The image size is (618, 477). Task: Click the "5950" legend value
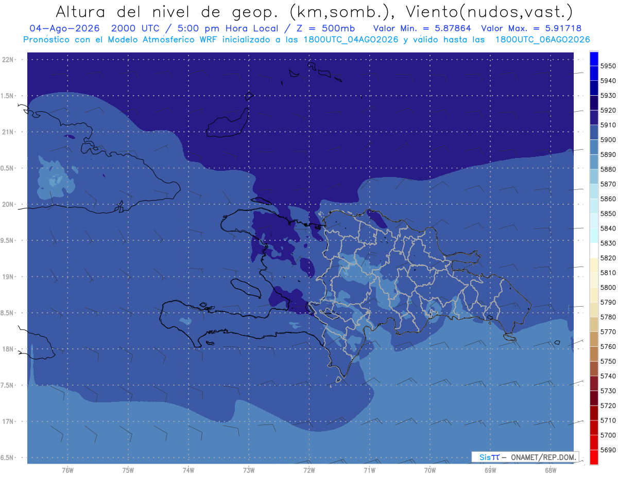pos(608,66)
